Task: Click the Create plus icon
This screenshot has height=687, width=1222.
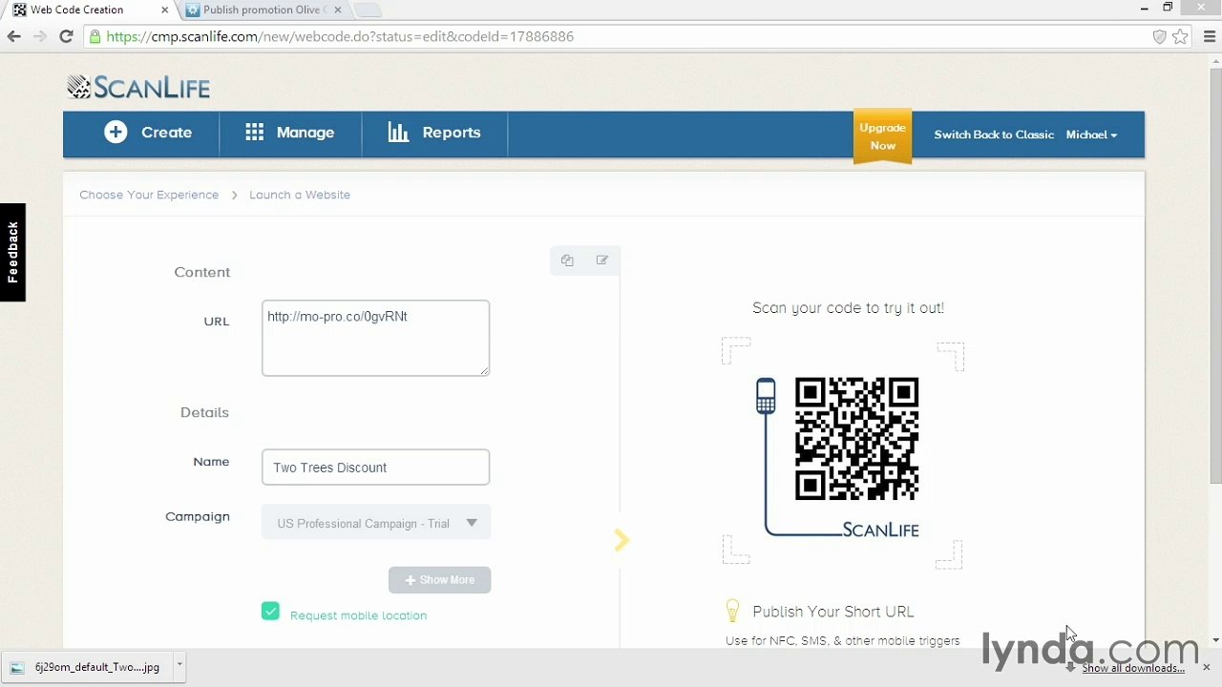Action: pos(116,133)
